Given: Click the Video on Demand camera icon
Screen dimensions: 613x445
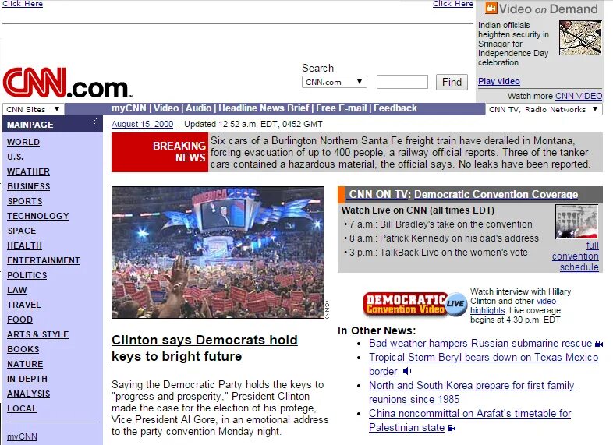Looking at the screenshot, I should [x=491, y=9].
